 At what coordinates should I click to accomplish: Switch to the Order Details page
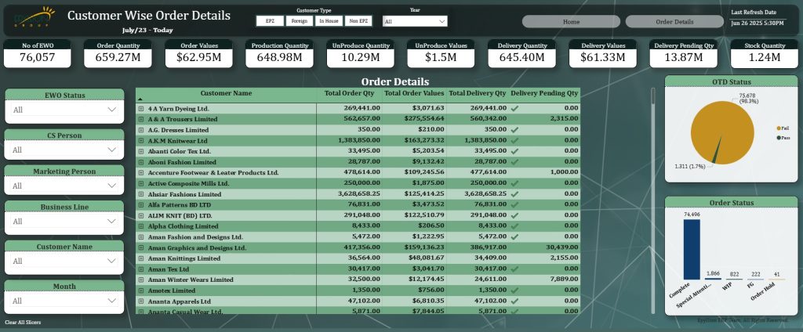click(674, 22)
